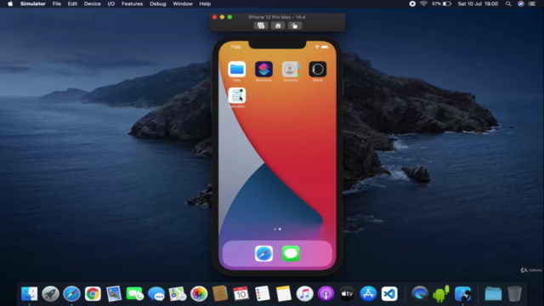This screenshot has width=544, height=306.
Task: Open the Contacts book in the Dock
Action: [x=220, y=294]
